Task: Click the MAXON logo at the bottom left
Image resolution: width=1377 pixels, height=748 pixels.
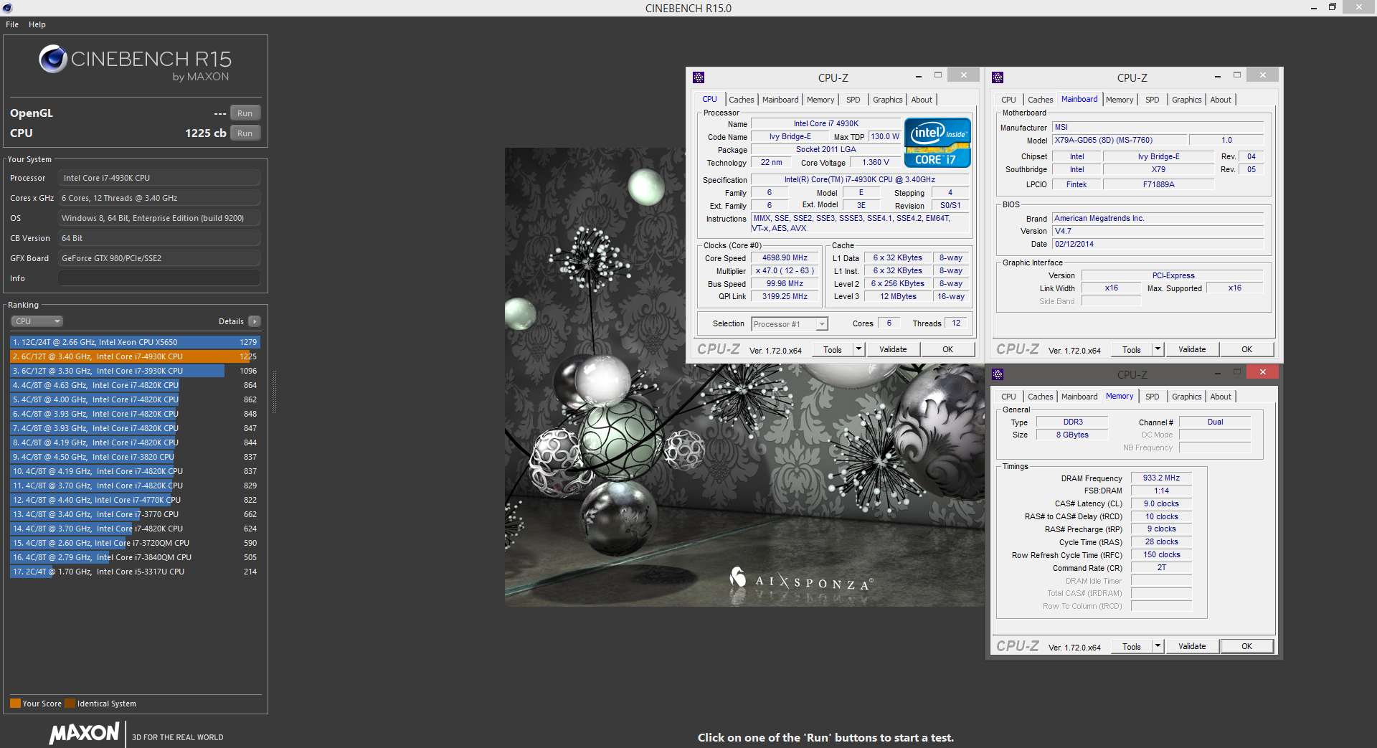Action: [x=84, y=733]
